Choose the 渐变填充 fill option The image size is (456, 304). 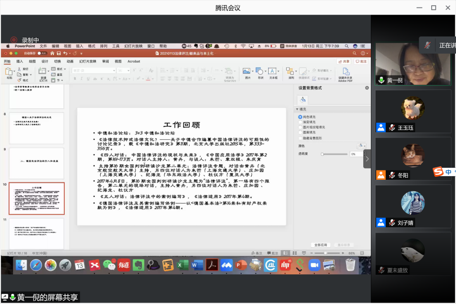point(300,122)
